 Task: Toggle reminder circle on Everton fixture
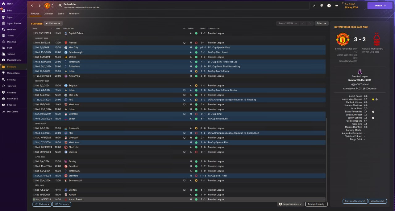(x=34, y=190)
